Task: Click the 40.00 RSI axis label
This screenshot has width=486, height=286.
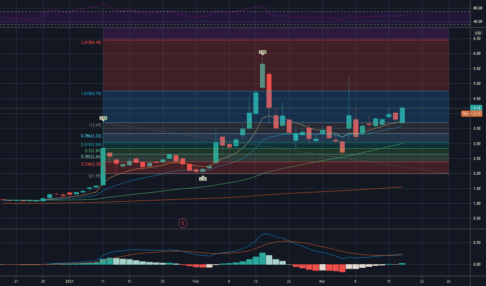Action: pos(478,21)
